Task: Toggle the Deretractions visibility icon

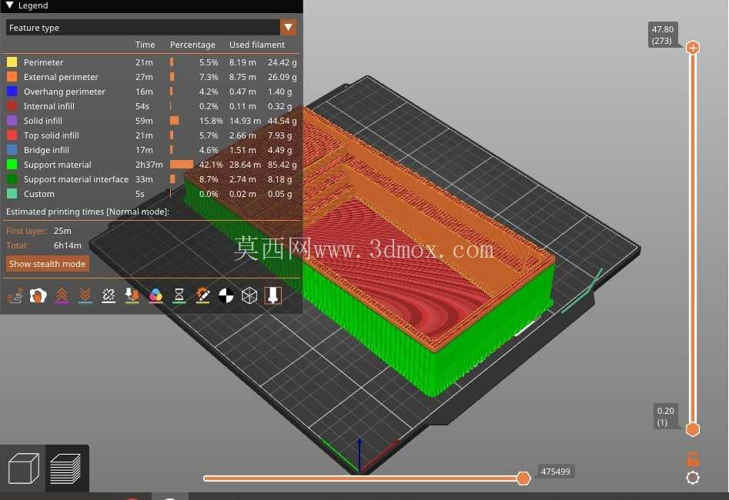Action: (x=85, y=295)
